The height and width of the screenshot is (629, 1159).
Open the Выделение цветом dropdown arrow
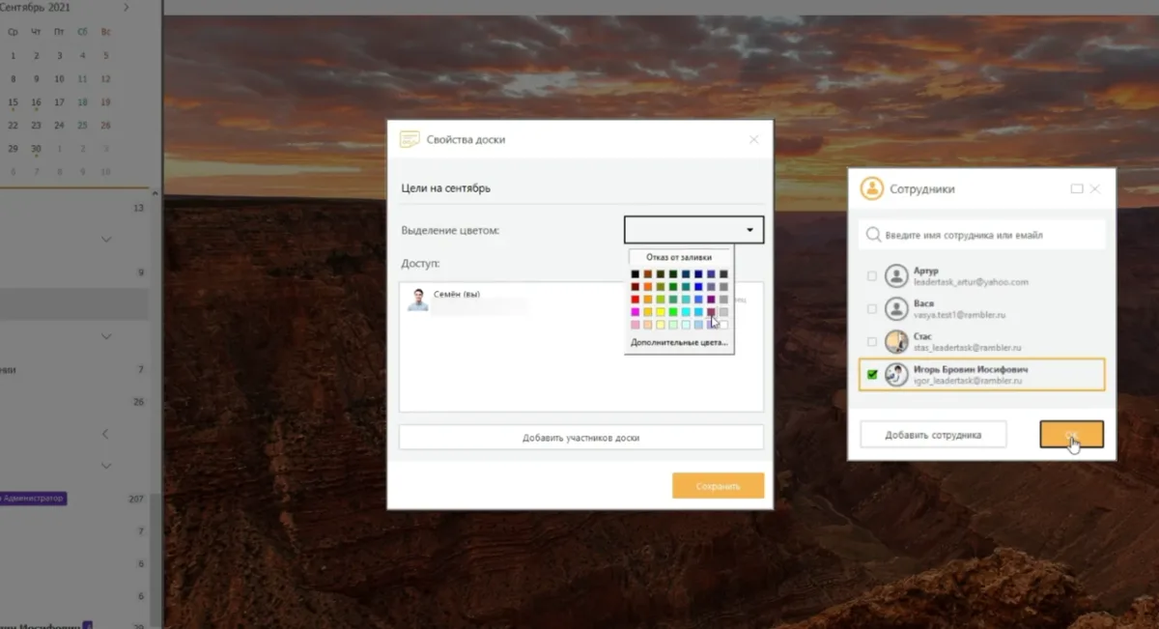(749, 230)
